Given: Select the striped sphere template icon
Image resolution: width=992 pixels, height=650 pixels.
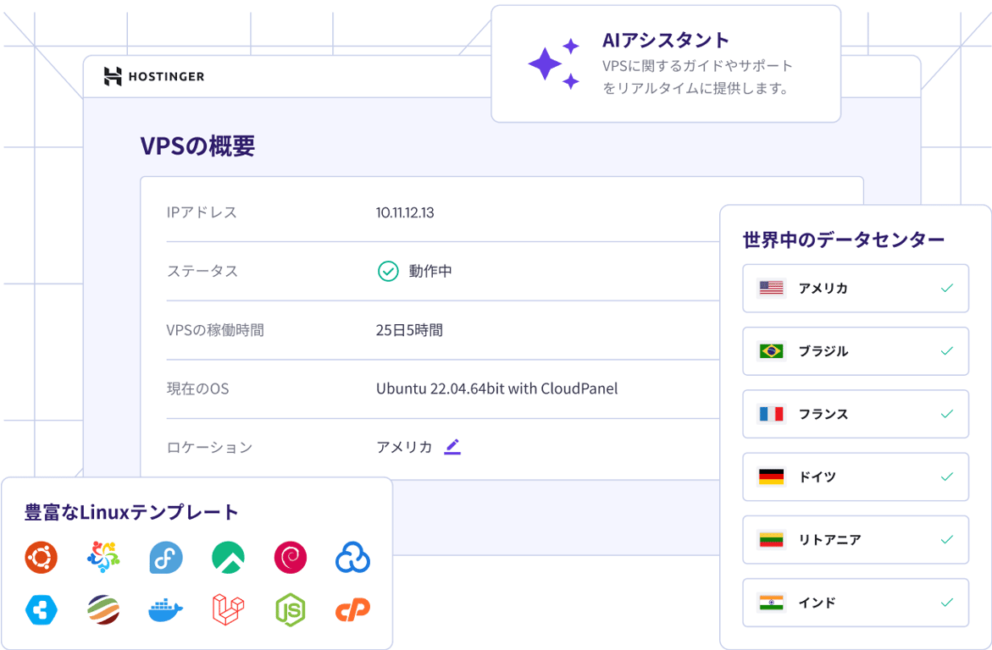Looking at the screenshot, I should 103,609.
